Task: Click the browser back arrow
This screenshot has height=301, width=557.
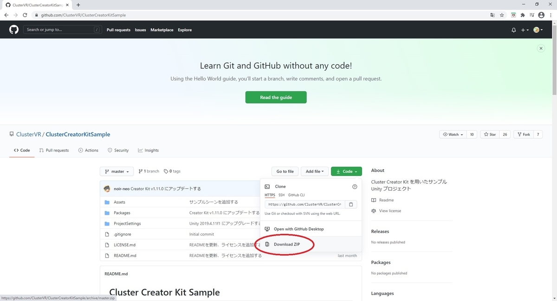Action: pos(6,15)
